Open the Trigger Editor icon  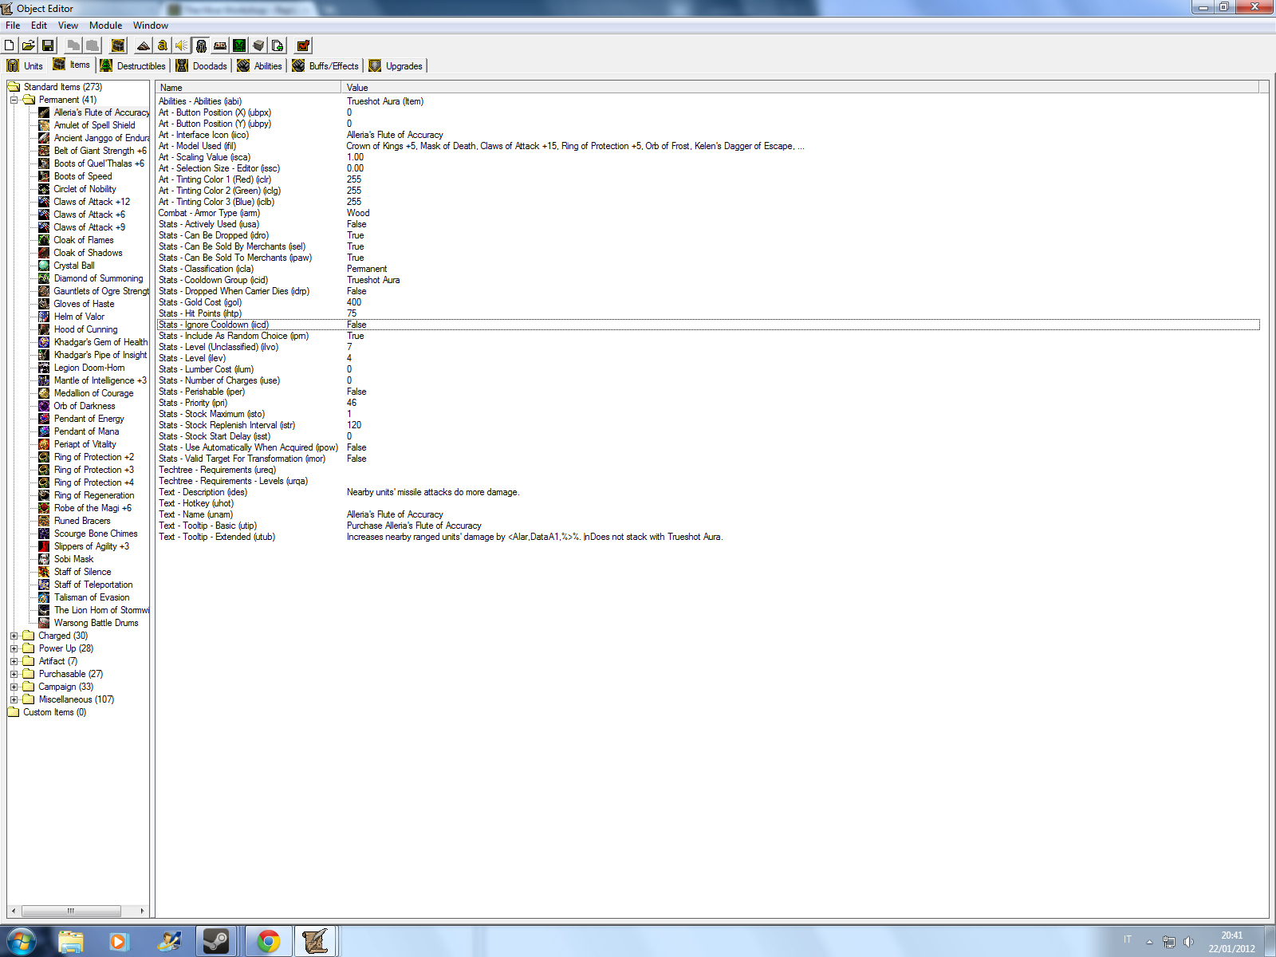coord(163,45)
